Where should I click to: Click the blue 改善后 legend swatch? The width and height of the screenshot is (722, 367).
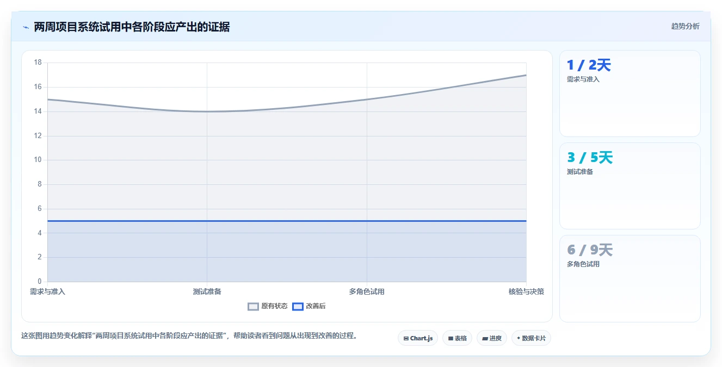click(298, 307)
